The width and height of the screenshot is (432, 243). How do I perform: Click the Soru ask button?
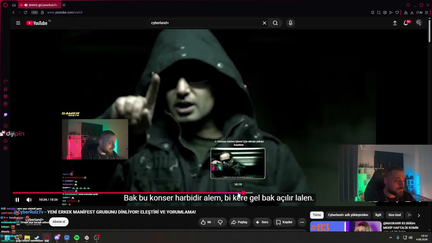262,222
